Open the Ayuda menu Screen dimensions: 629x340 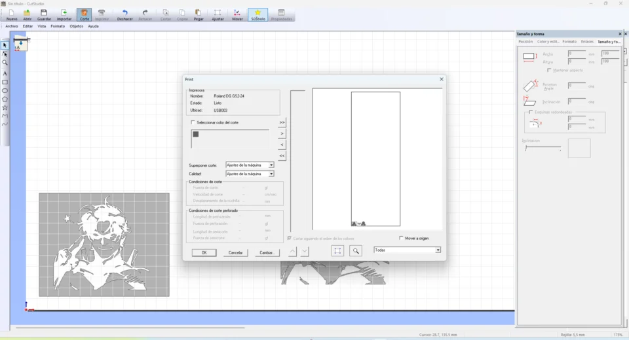point(93,26)
